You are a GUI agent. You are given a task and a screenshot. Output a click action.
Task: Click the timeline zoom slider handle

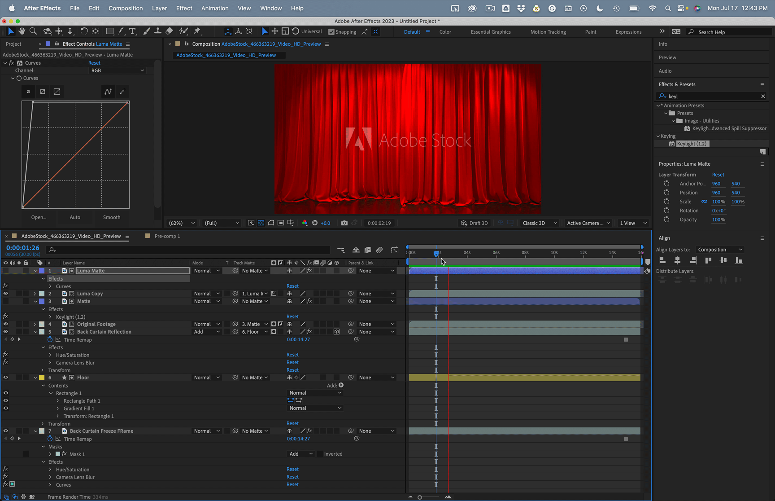(x=420, y=497)
